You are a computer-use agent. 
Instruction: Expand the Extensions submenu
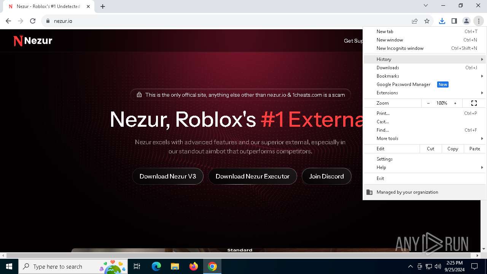tap(425, 93)
